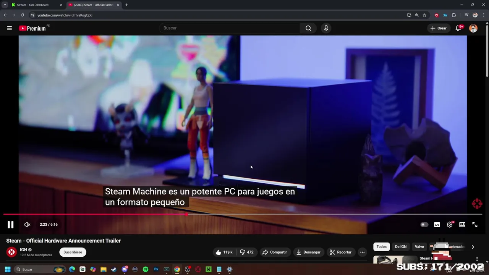Open the player settings gear
489x275 pixels.
click(x=450, y=225)
